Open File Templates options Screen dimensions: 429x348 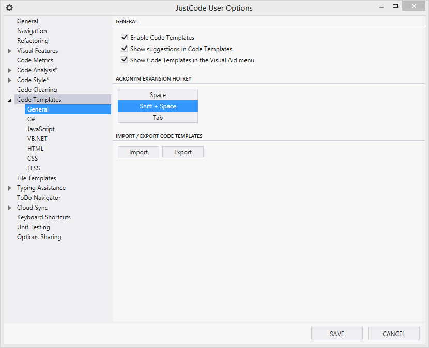pyautogui.click(x=36, y=178)
